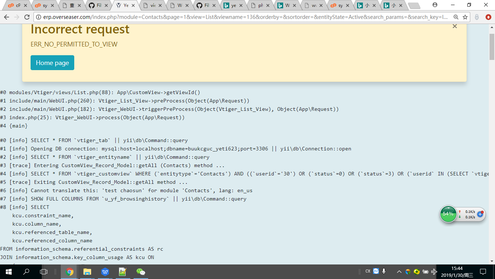Click the green plus 360 tray icon
Viewport: 495px width, 279px height.
(416, 271)
